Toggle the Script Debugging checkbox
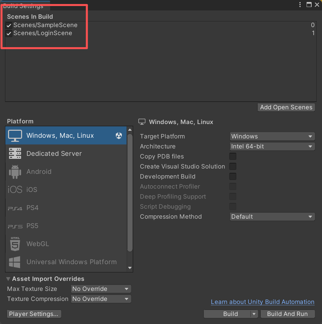 [233, 206]
